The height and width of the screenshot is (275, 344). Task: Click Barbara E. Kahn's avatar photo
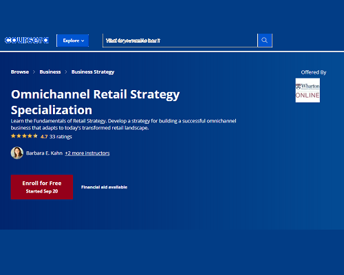point(17,153)
